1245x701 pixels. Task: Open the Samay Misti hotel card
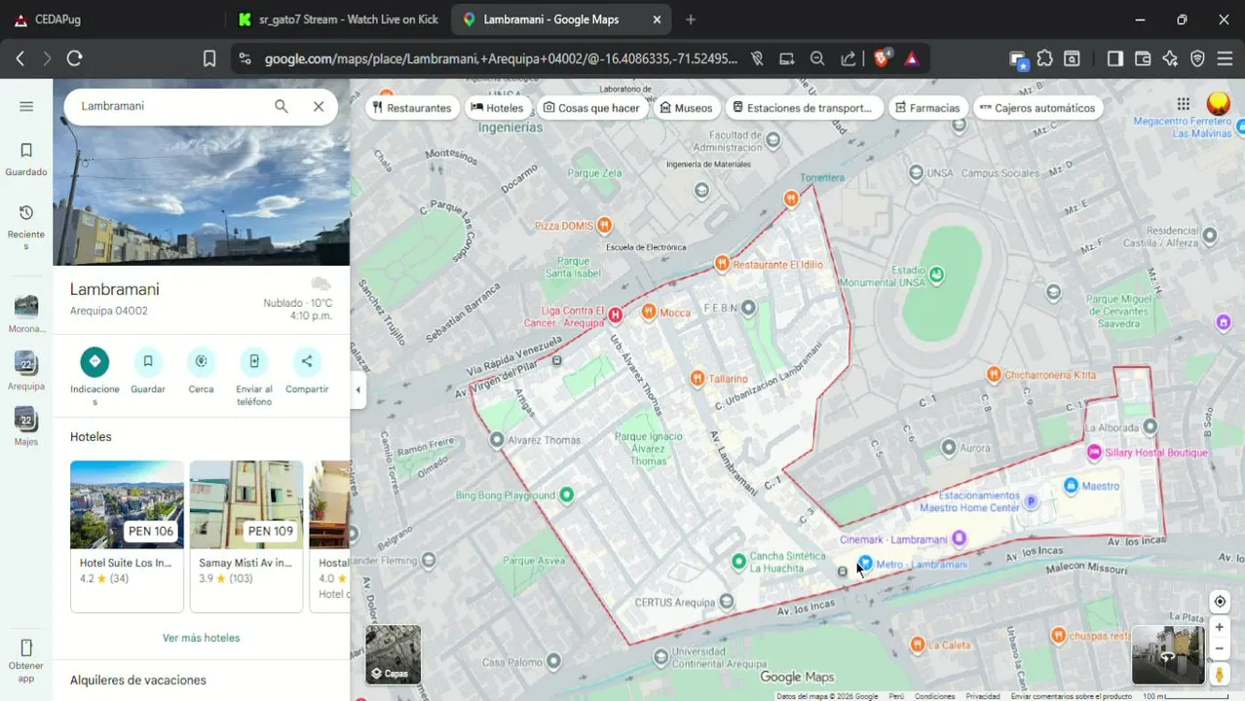pyautogui.click(x=246, y=536)
